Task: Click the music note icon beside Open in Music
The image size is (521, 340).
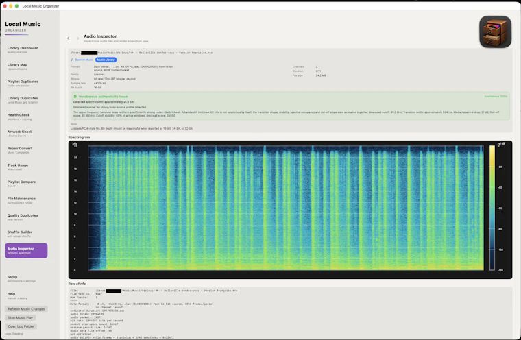Action: pos(72,60)
